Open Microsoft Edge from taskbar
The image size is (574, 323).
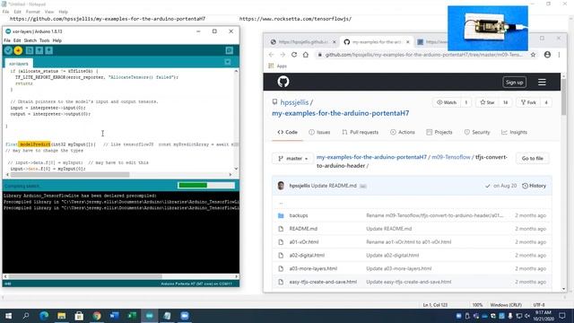pyautogui.click(x=44, y=316)
